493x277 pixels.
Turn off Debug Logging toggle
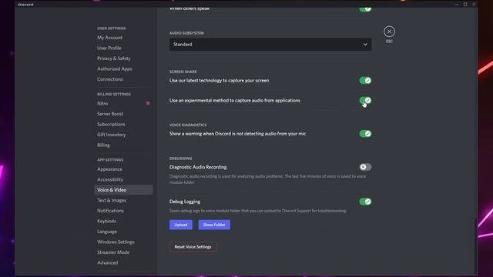[365, 202]
